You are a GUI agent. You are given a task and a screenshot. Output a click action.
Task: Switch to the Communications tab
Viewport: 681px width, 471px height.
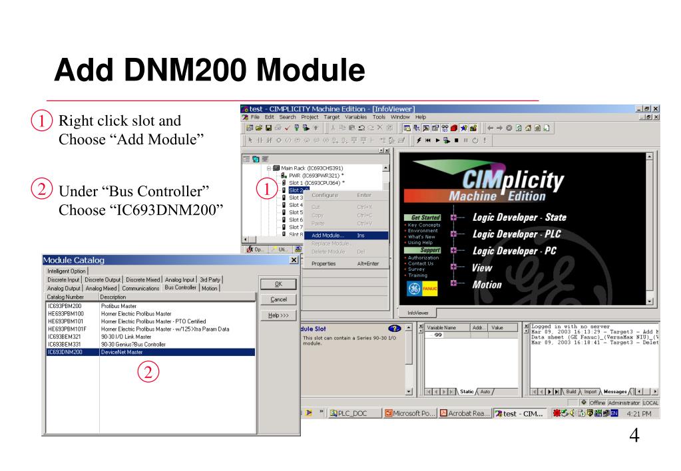[140, 288]
